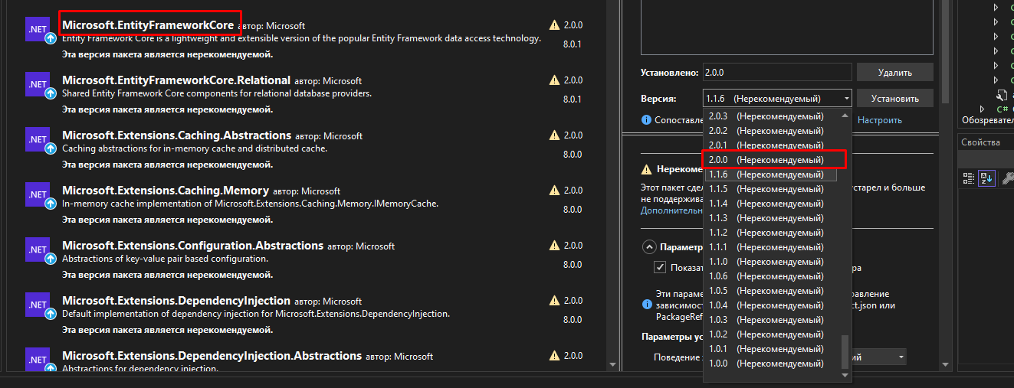Viewport: 1014px width, 388px height.
Task: Click the version list scroll up arrow
Action: tap(846, 116)
